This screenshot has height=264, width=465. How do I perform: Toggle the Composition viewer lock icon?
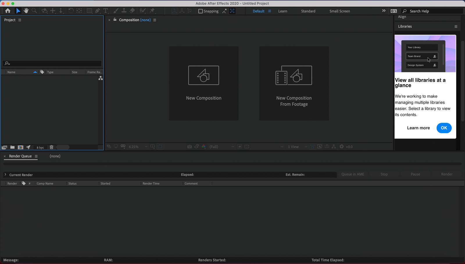point(115,20)
